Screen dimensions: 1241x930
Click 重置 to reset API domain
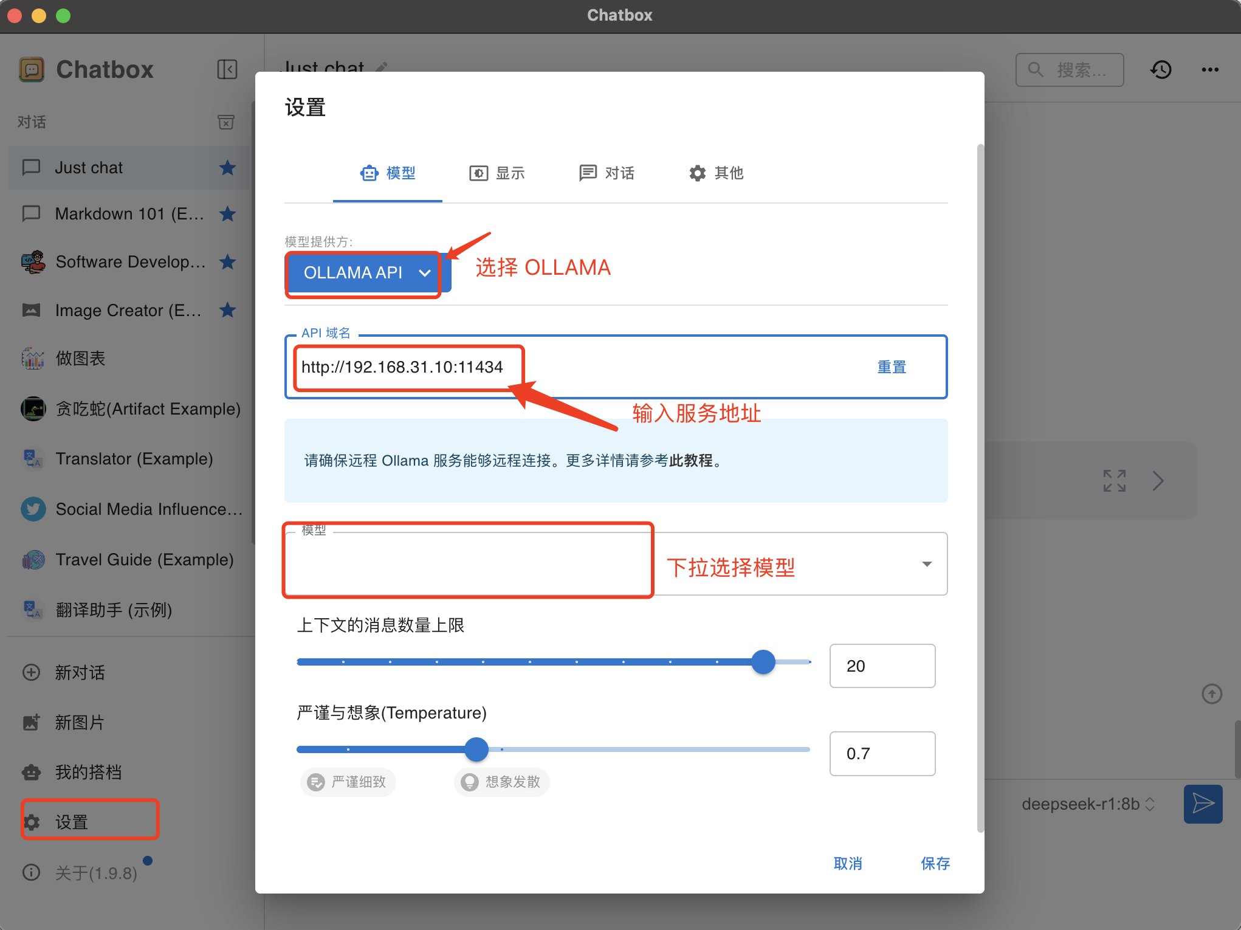click(892, 367)
